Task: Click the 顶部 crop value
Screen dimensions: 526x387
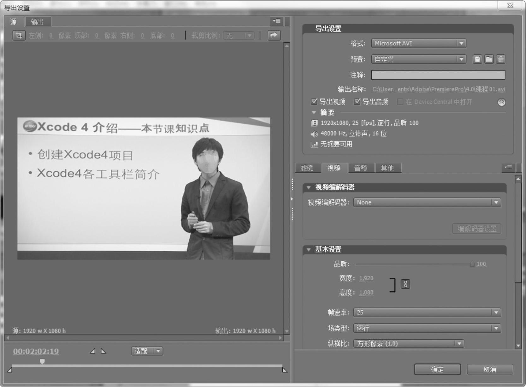Action: point(97,36)
